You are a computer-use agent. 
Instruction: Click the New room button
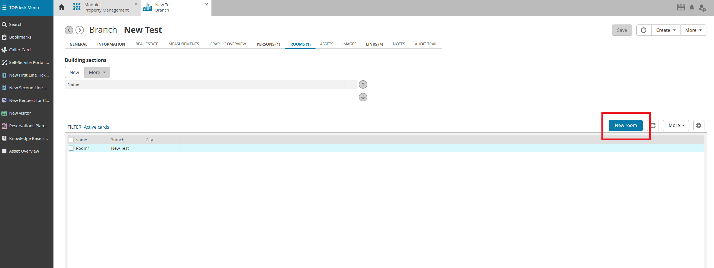[x=625, y=126]
